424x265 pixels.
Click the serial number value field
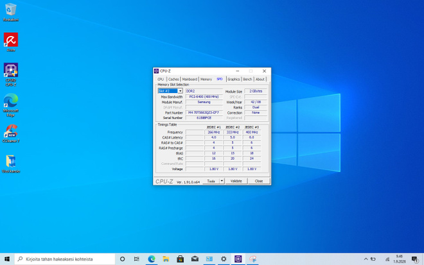coord(204,118)
